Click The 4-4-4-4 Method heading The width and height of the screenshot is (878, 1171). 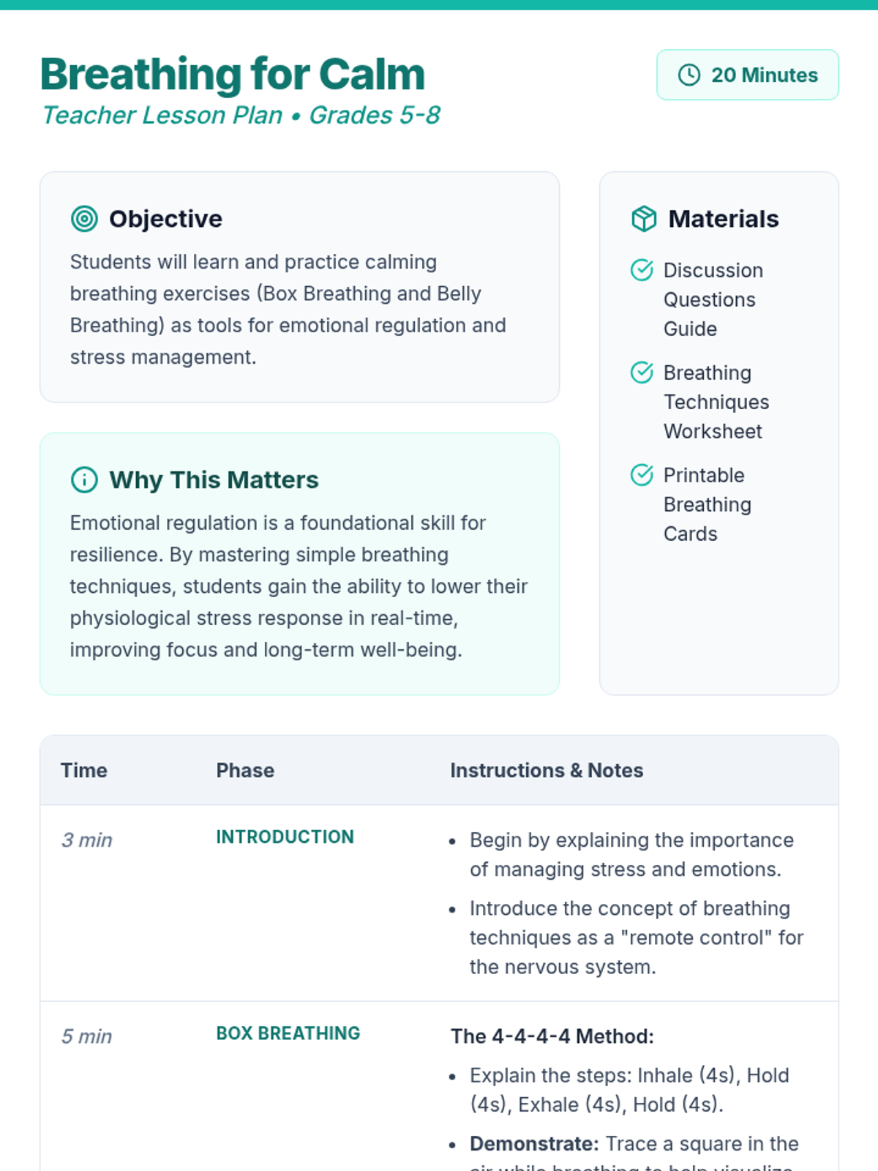tap(552, 1036)
